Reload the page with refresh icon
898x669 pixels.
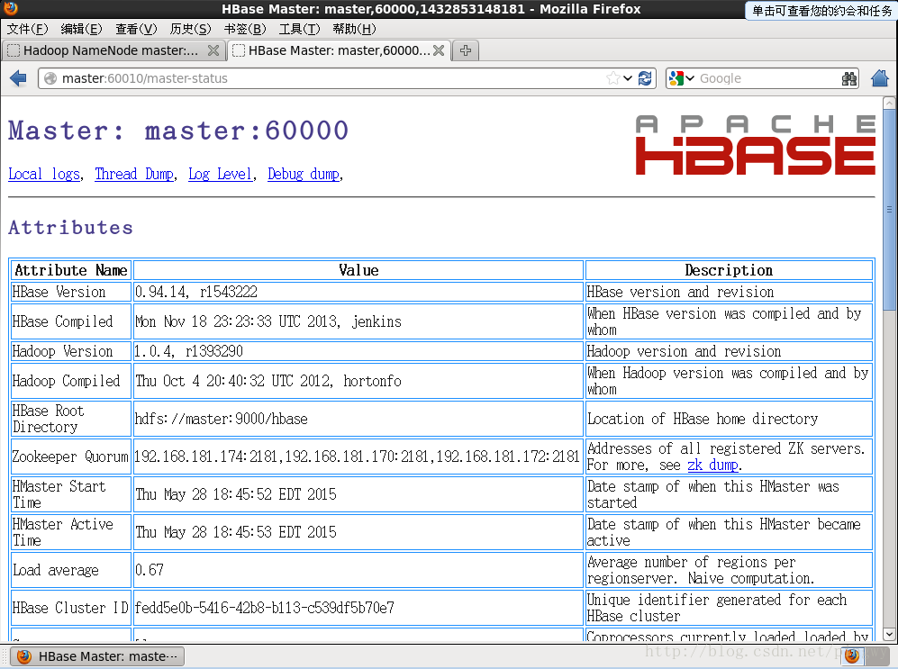645,78
